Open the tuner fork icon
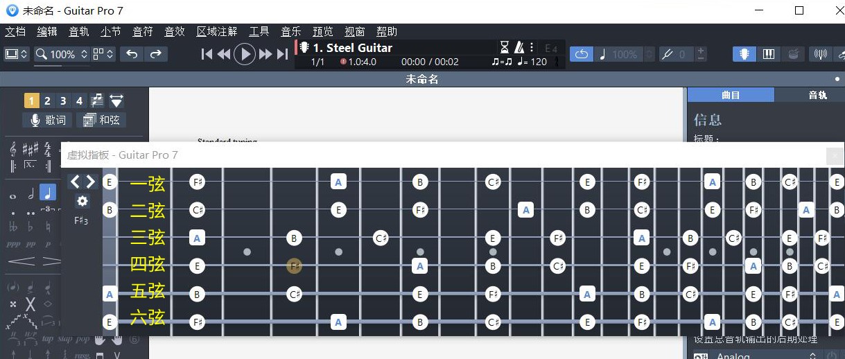The width and height of the screenshot is (845, 359). (x=668, y=54)
